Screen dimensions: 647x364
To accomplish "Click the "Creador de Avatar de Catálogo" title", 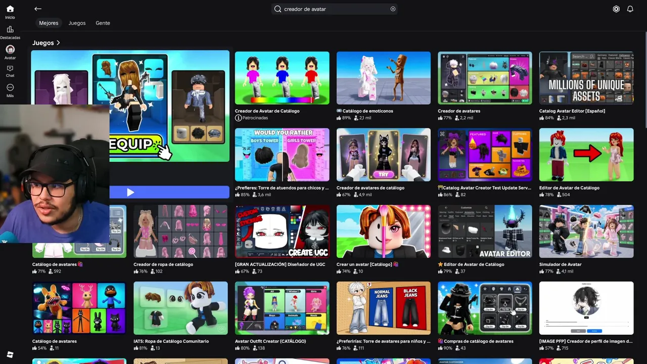I will [x=267, y=111].
